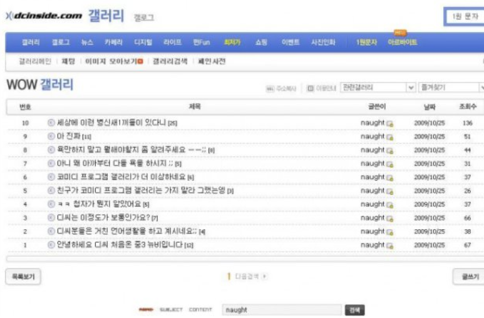Viewport: 484px width, 318px height.
Task: Open the 디지털 nav menu item
Action: click(x=143, y=43)
